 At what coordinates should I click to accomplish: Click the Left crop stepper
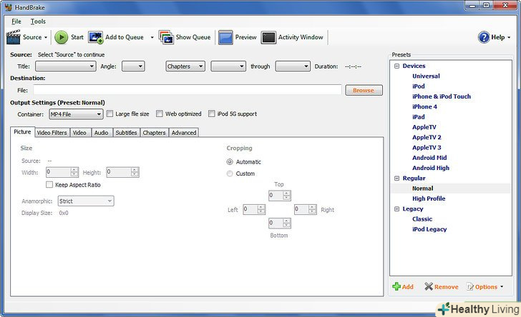pos(254,209)
